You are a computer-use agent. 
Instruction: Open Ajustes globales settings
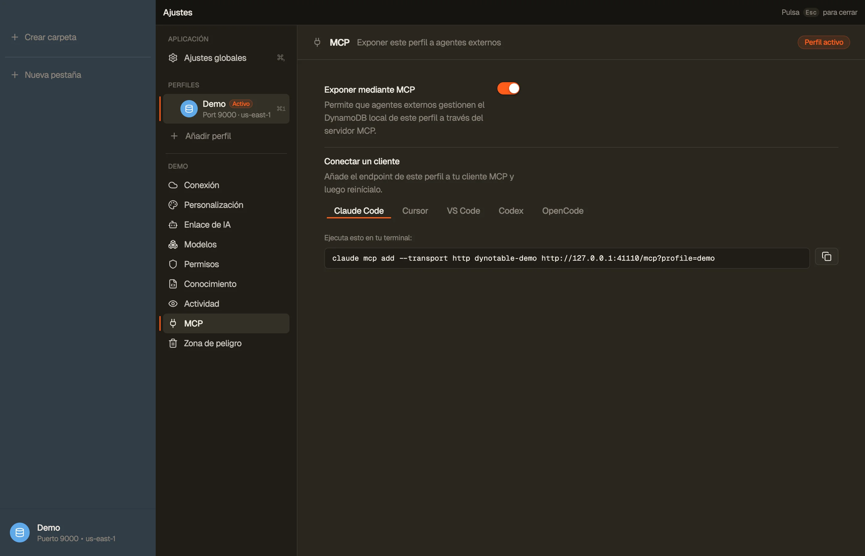226,58
